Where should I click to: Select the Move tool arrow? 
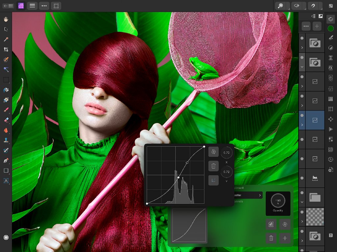pyautogui.click(x=6, y=29)
